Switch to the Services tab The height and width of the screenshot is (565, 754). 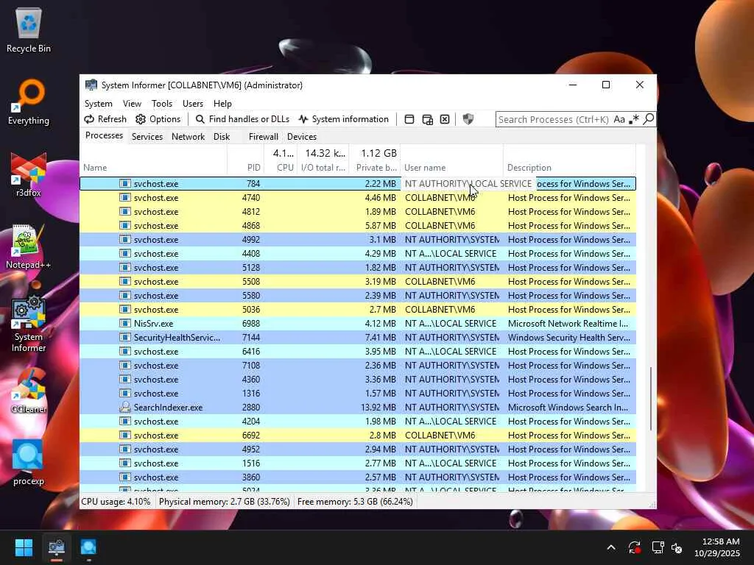tap(147, 137)
